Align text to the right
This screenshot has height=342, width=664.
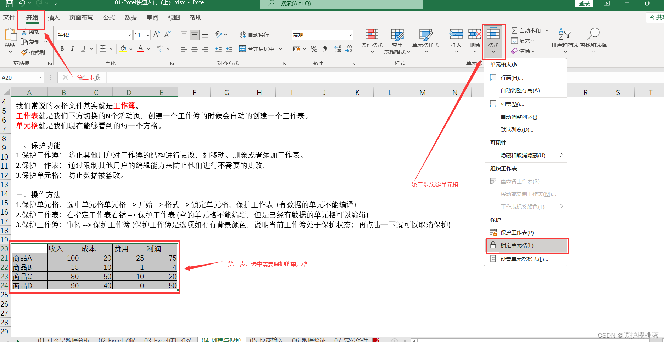point(205,49)
